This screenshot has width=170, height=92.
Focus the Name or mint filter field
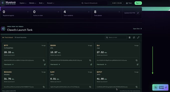tap(116, 38)
